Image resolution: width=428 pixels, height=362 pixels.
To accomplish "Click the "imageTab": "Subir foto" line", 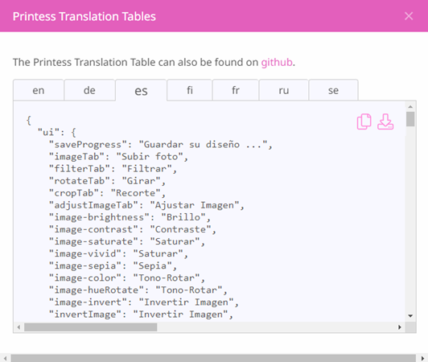I will click(118, 157).
